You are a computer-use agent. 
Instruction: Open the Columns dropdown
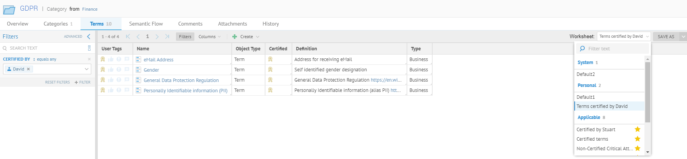[209, 37]
